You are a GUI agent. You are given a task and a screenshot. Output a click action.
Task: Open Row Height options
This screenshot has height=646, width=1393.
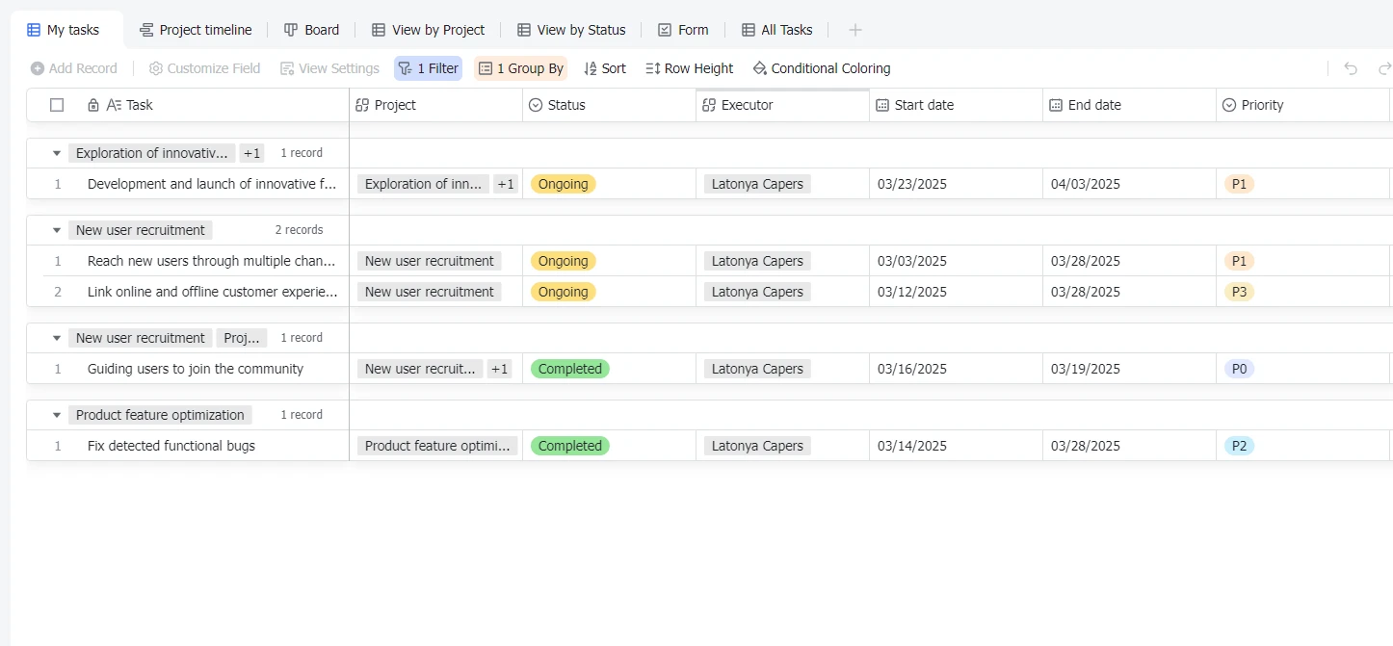[x=689, y=68]
